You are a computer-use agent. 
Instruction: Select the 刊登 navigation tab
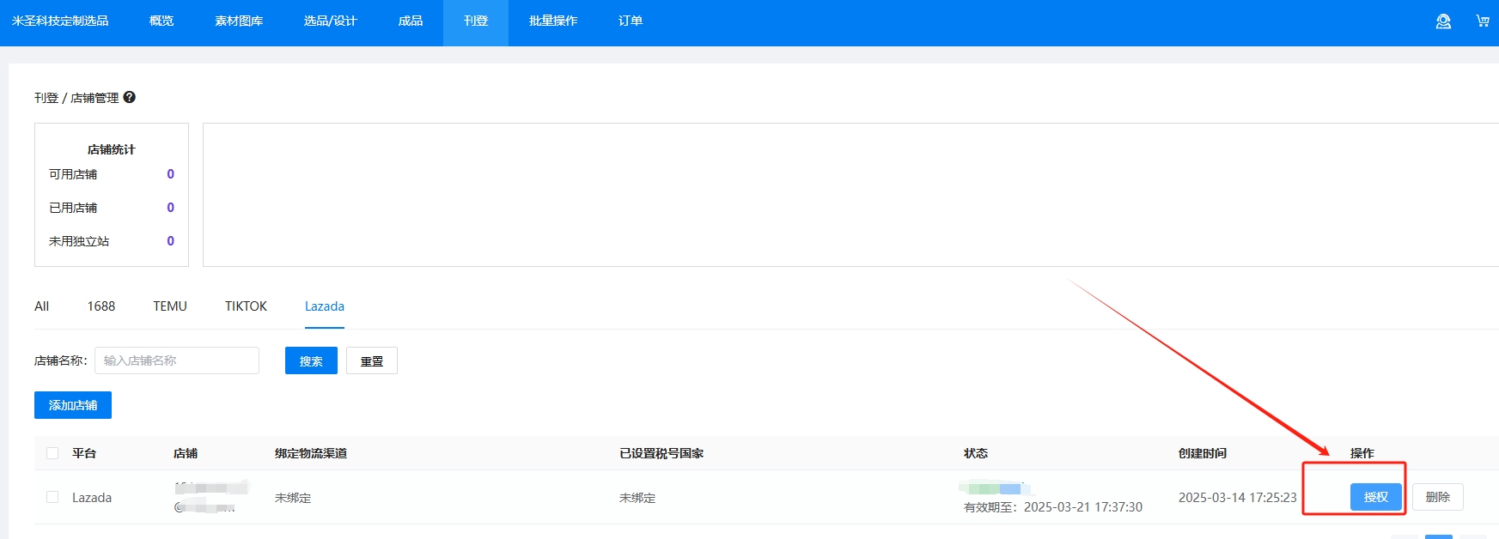[476, 21]
